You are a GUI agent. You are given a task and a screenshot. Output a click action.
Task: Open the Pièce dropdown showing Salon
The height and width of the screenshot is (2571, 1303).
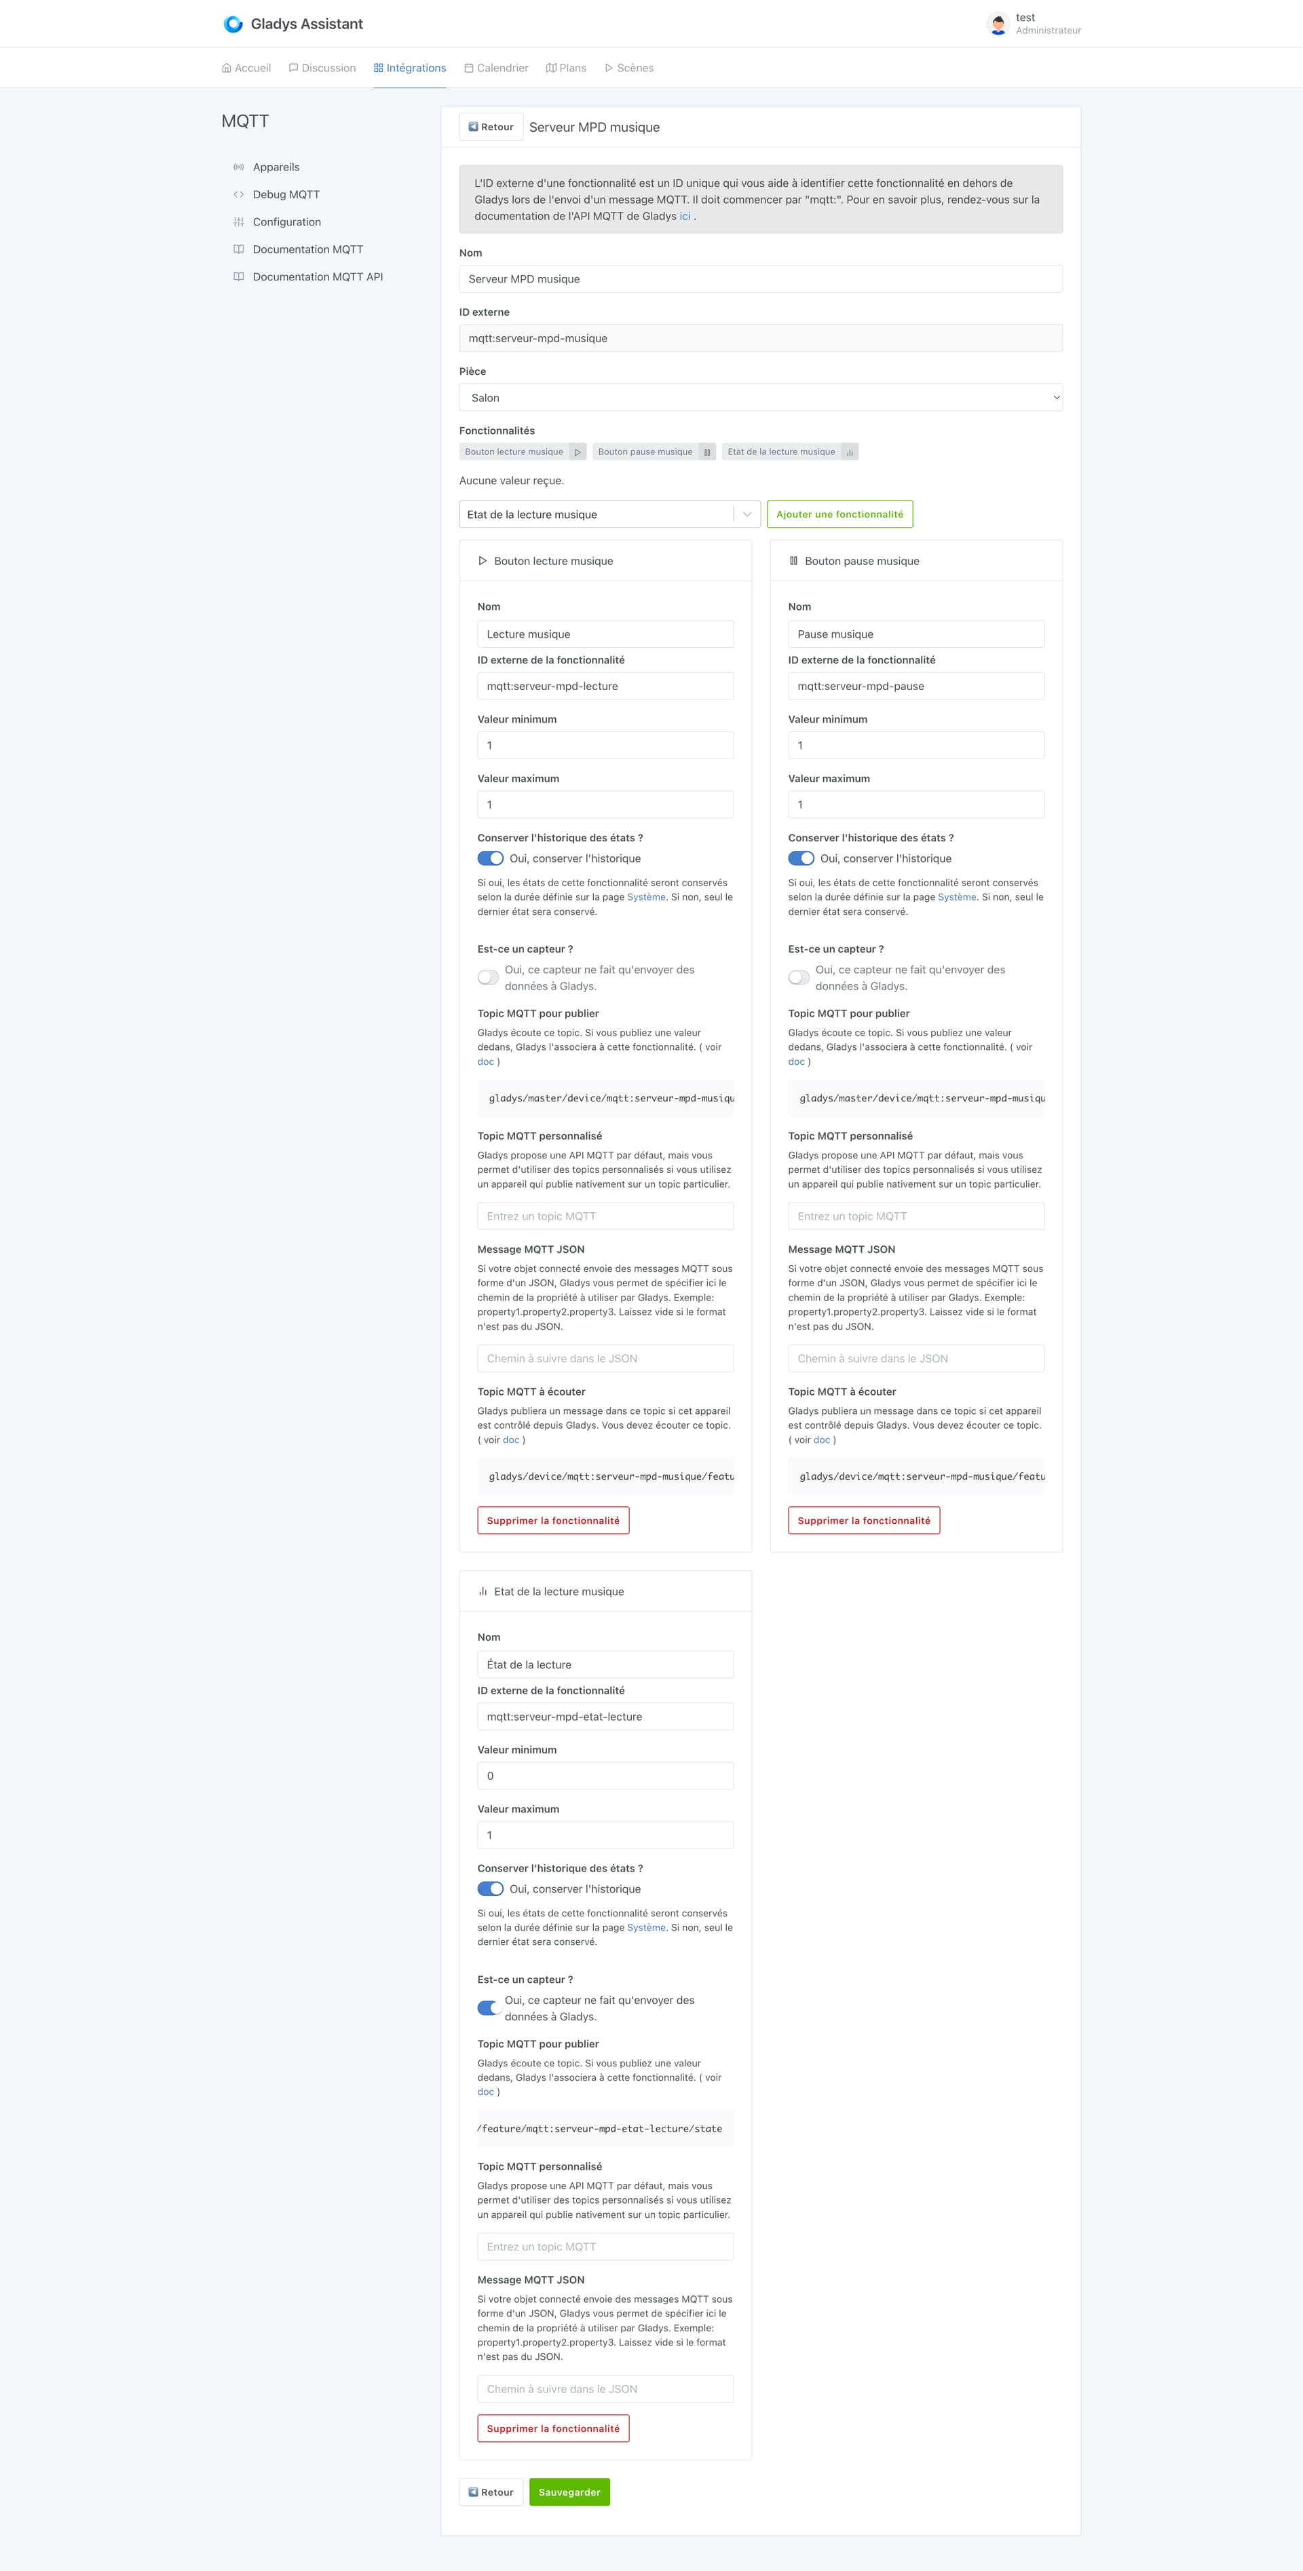(x=761, y=397)
